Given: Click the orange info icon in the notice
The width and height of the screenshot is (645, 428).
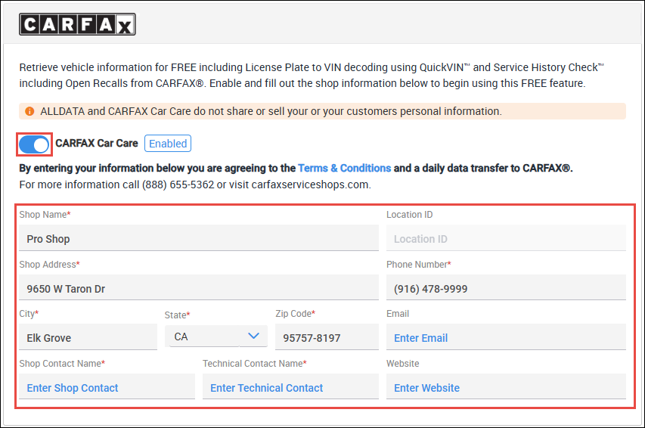Looking at the screenshot, I should (x=29, y=111).
